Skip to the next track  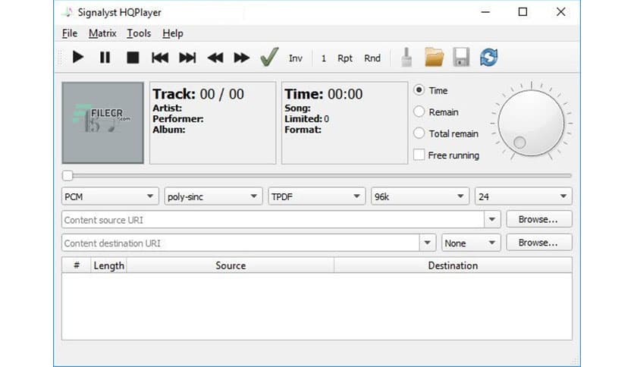coord(187,58)
